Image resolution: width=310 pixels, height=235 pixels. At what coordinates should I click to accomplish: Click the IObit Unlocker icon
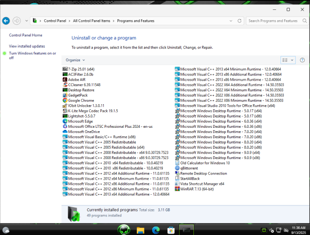pyautogui.click(x=65, y=105)
